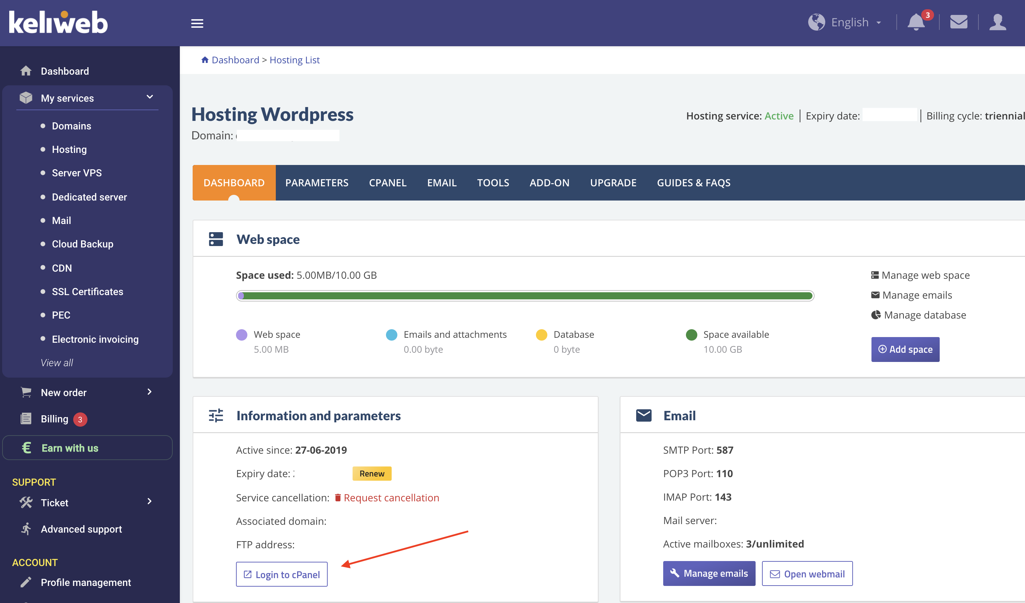Open the hamburger menu icon

pos(197,23)
